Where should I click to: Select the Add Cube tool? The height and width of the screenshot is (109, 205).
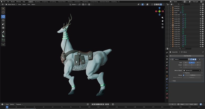click(3, 40)
